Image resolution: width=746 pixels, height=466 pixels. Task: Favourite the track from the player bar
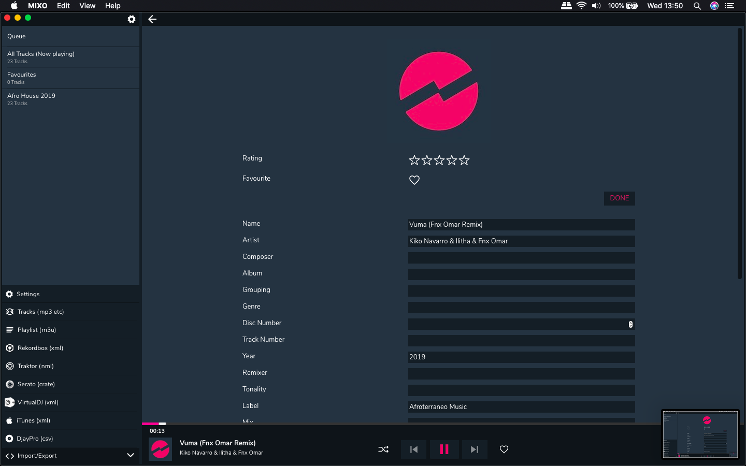(x=504, y=449)
